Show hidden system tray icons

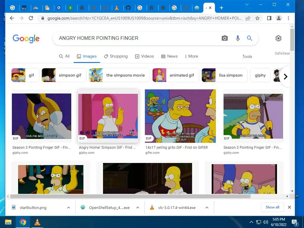click(251, 222)
